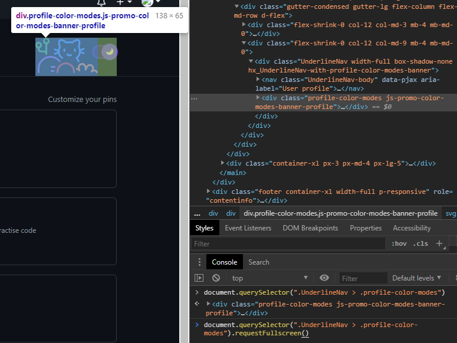Click the plus new style rule button

coord(439,243)
